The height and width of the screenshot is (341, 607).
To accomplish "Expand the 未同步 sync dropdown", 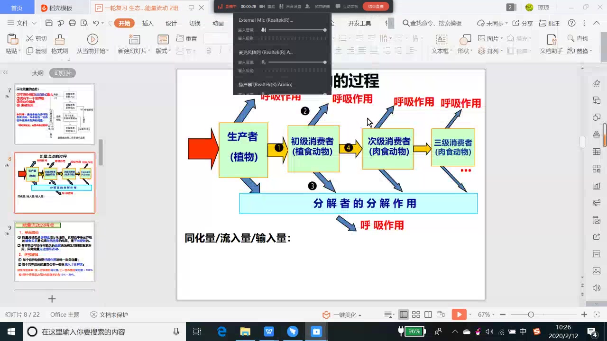I will [506, 23].
